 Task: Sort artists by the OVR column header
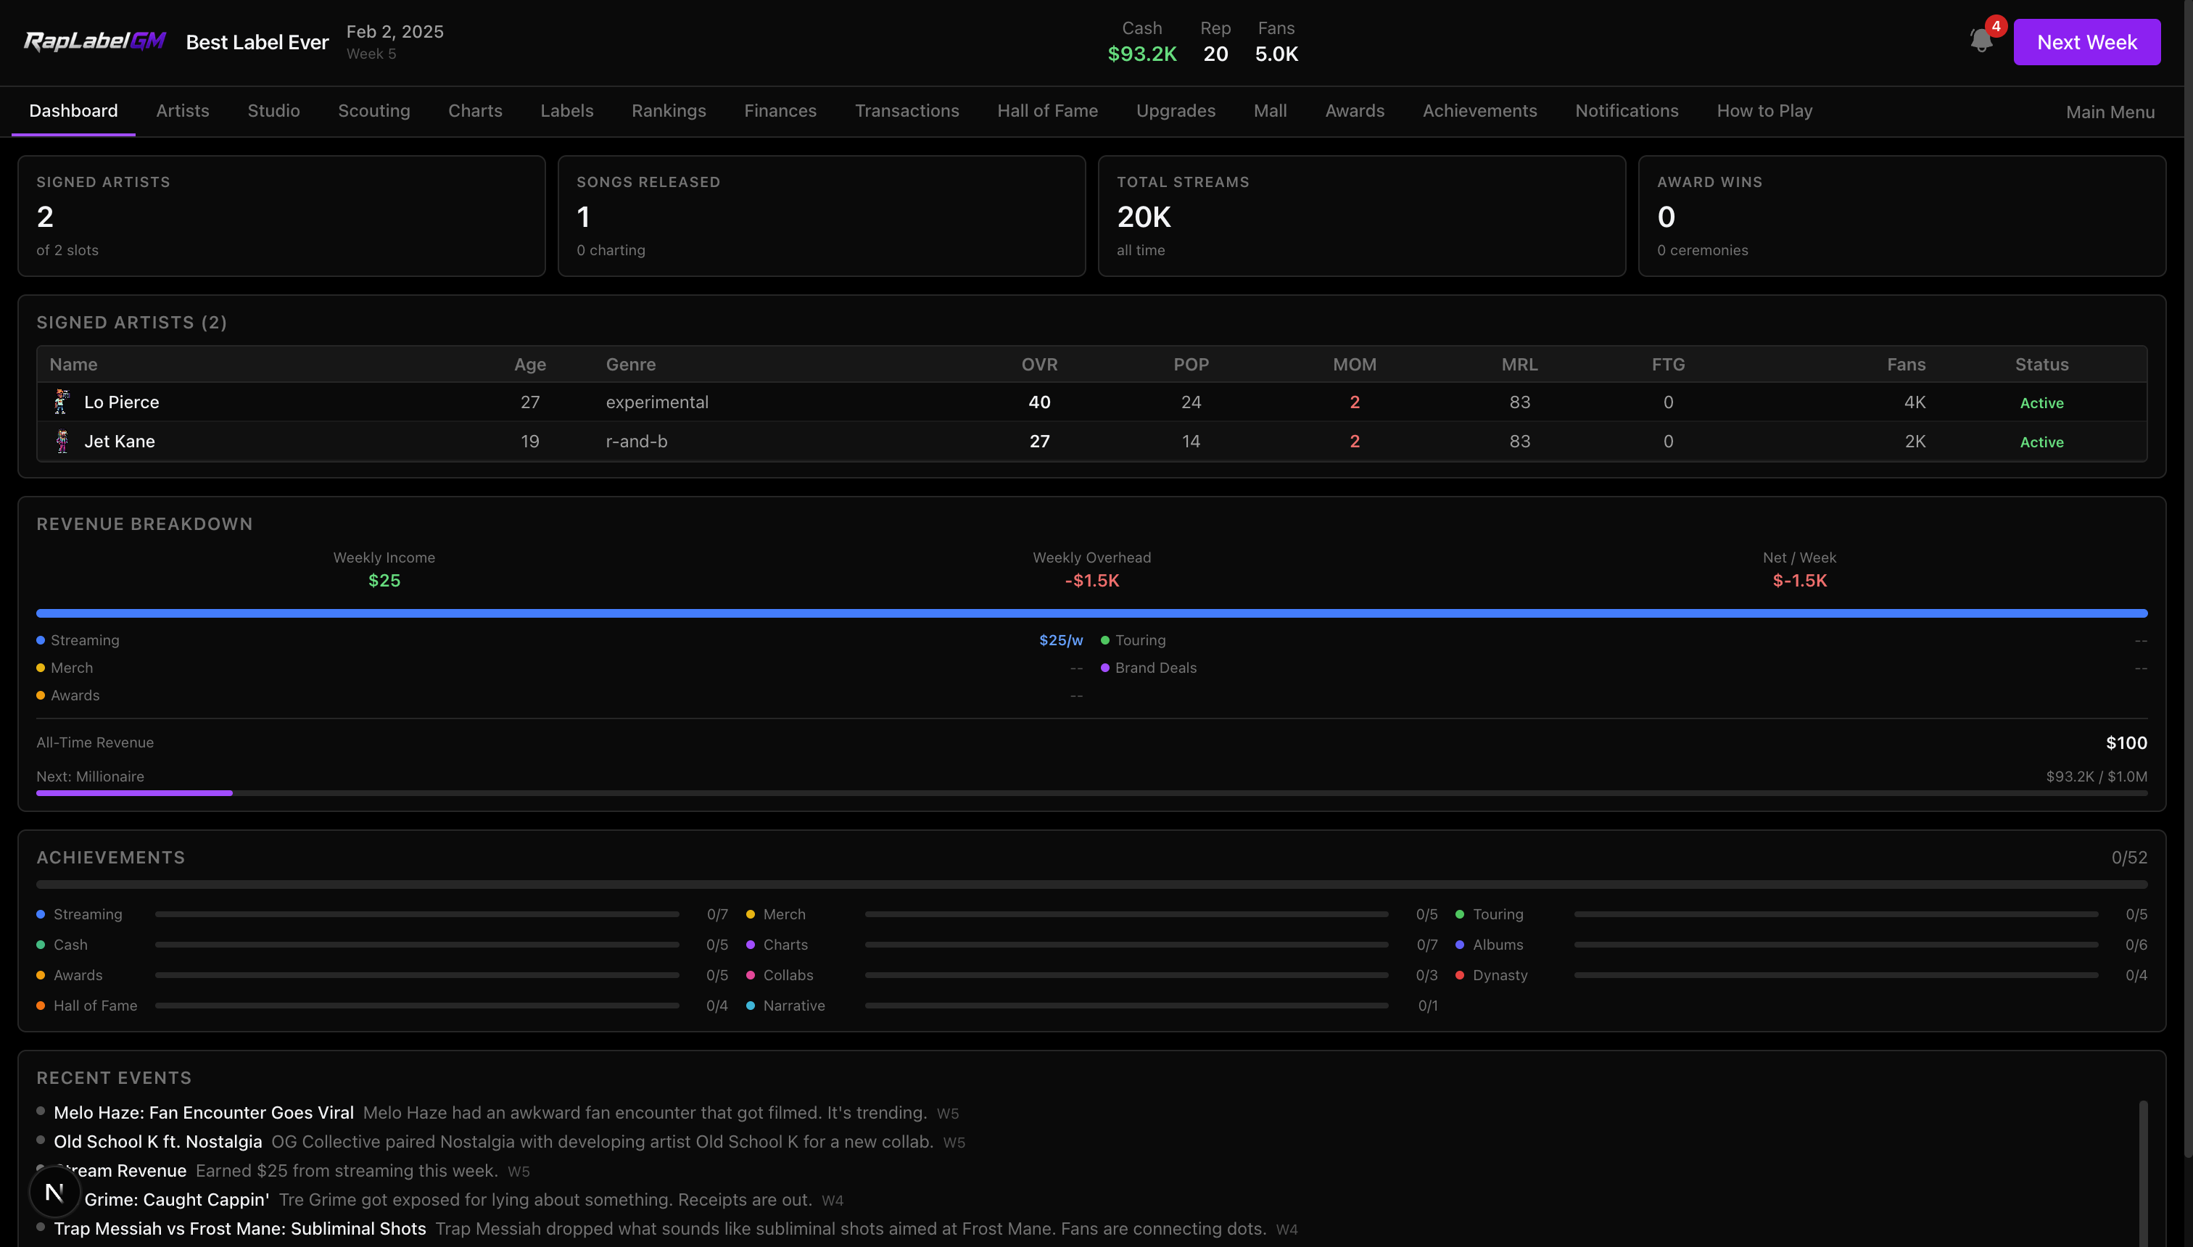[1039, 364]
